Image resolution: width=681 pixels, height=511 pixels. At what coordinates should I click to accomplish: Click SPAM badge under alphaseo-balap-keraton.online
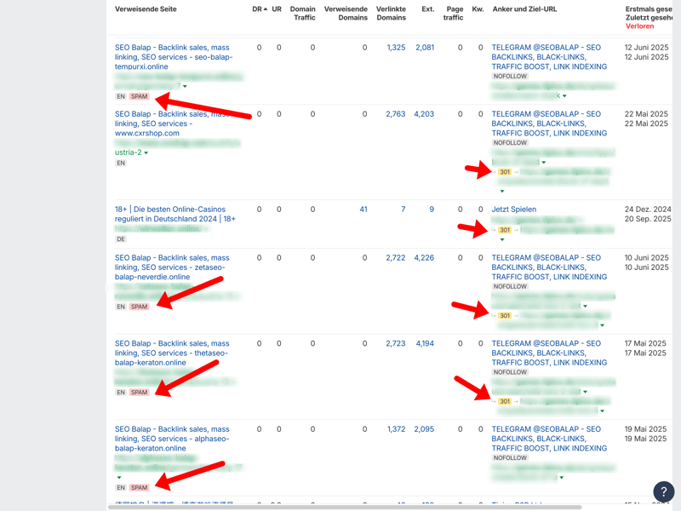click(140, 488)
